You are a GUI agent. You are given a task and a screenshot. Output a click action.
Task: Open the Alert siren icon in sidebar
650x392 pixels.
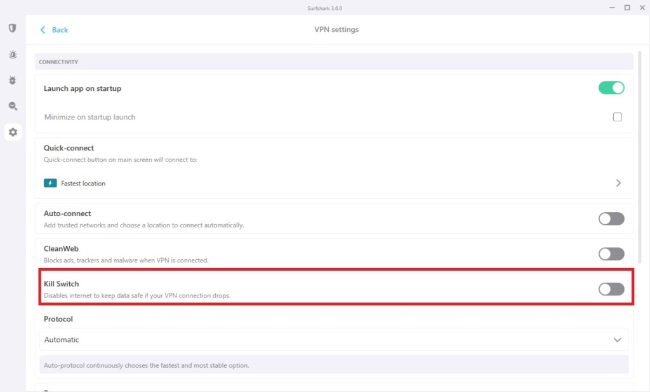[x=13, y=55]
